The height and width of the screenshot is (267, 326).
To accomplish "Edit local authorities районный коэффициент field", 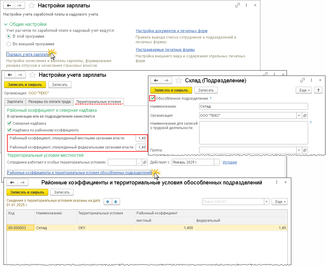I will coord(141,138).
